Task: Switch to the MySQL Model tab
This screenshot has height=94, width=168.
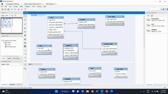Action: coord(33,4)
